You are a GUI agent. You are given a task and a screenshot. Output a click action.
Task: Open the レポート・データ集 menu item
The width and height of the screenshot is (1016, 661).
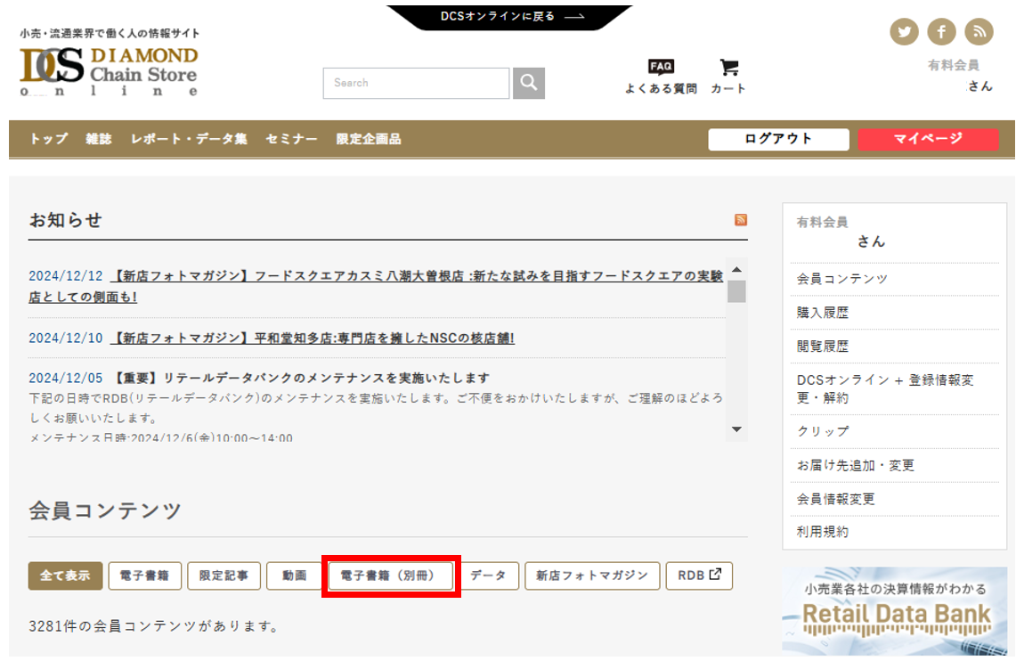coord(189,139)
